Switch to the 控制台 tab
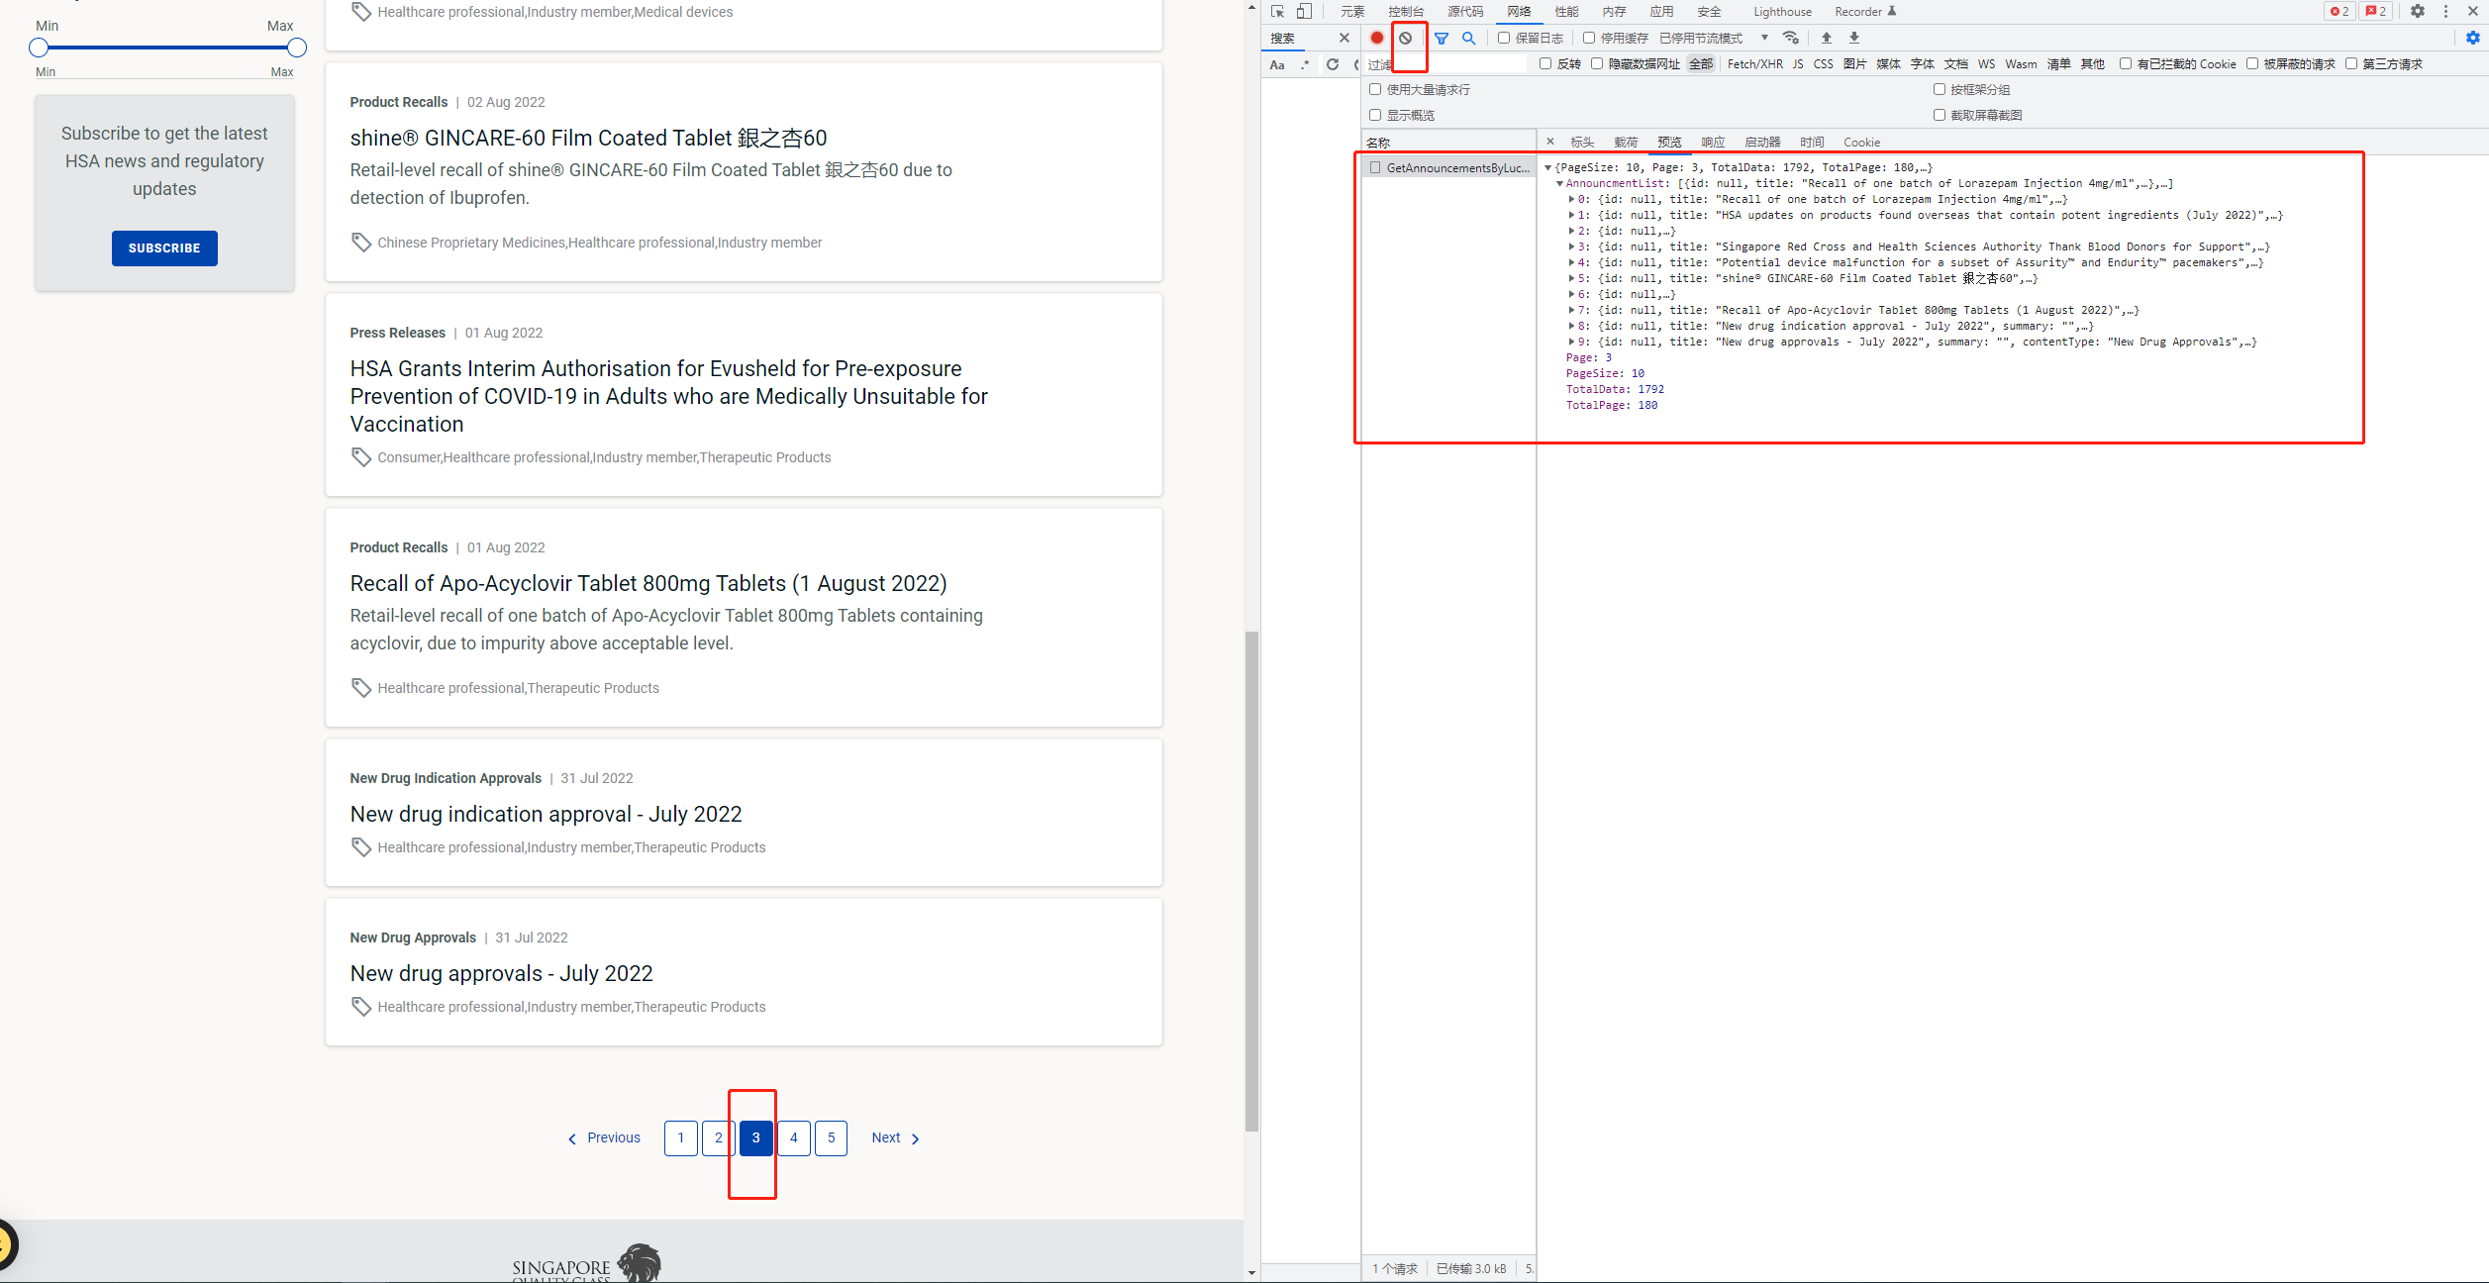The height and width of the screenshot is (1283, 2489). [1405, 12]
